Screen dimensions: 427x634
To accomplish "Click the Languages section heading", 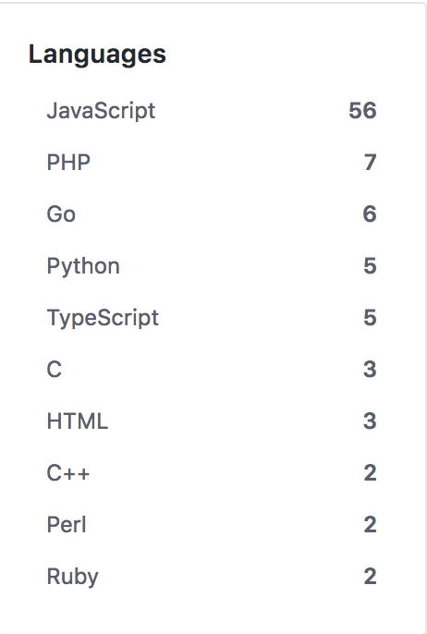I will [97, 55].
